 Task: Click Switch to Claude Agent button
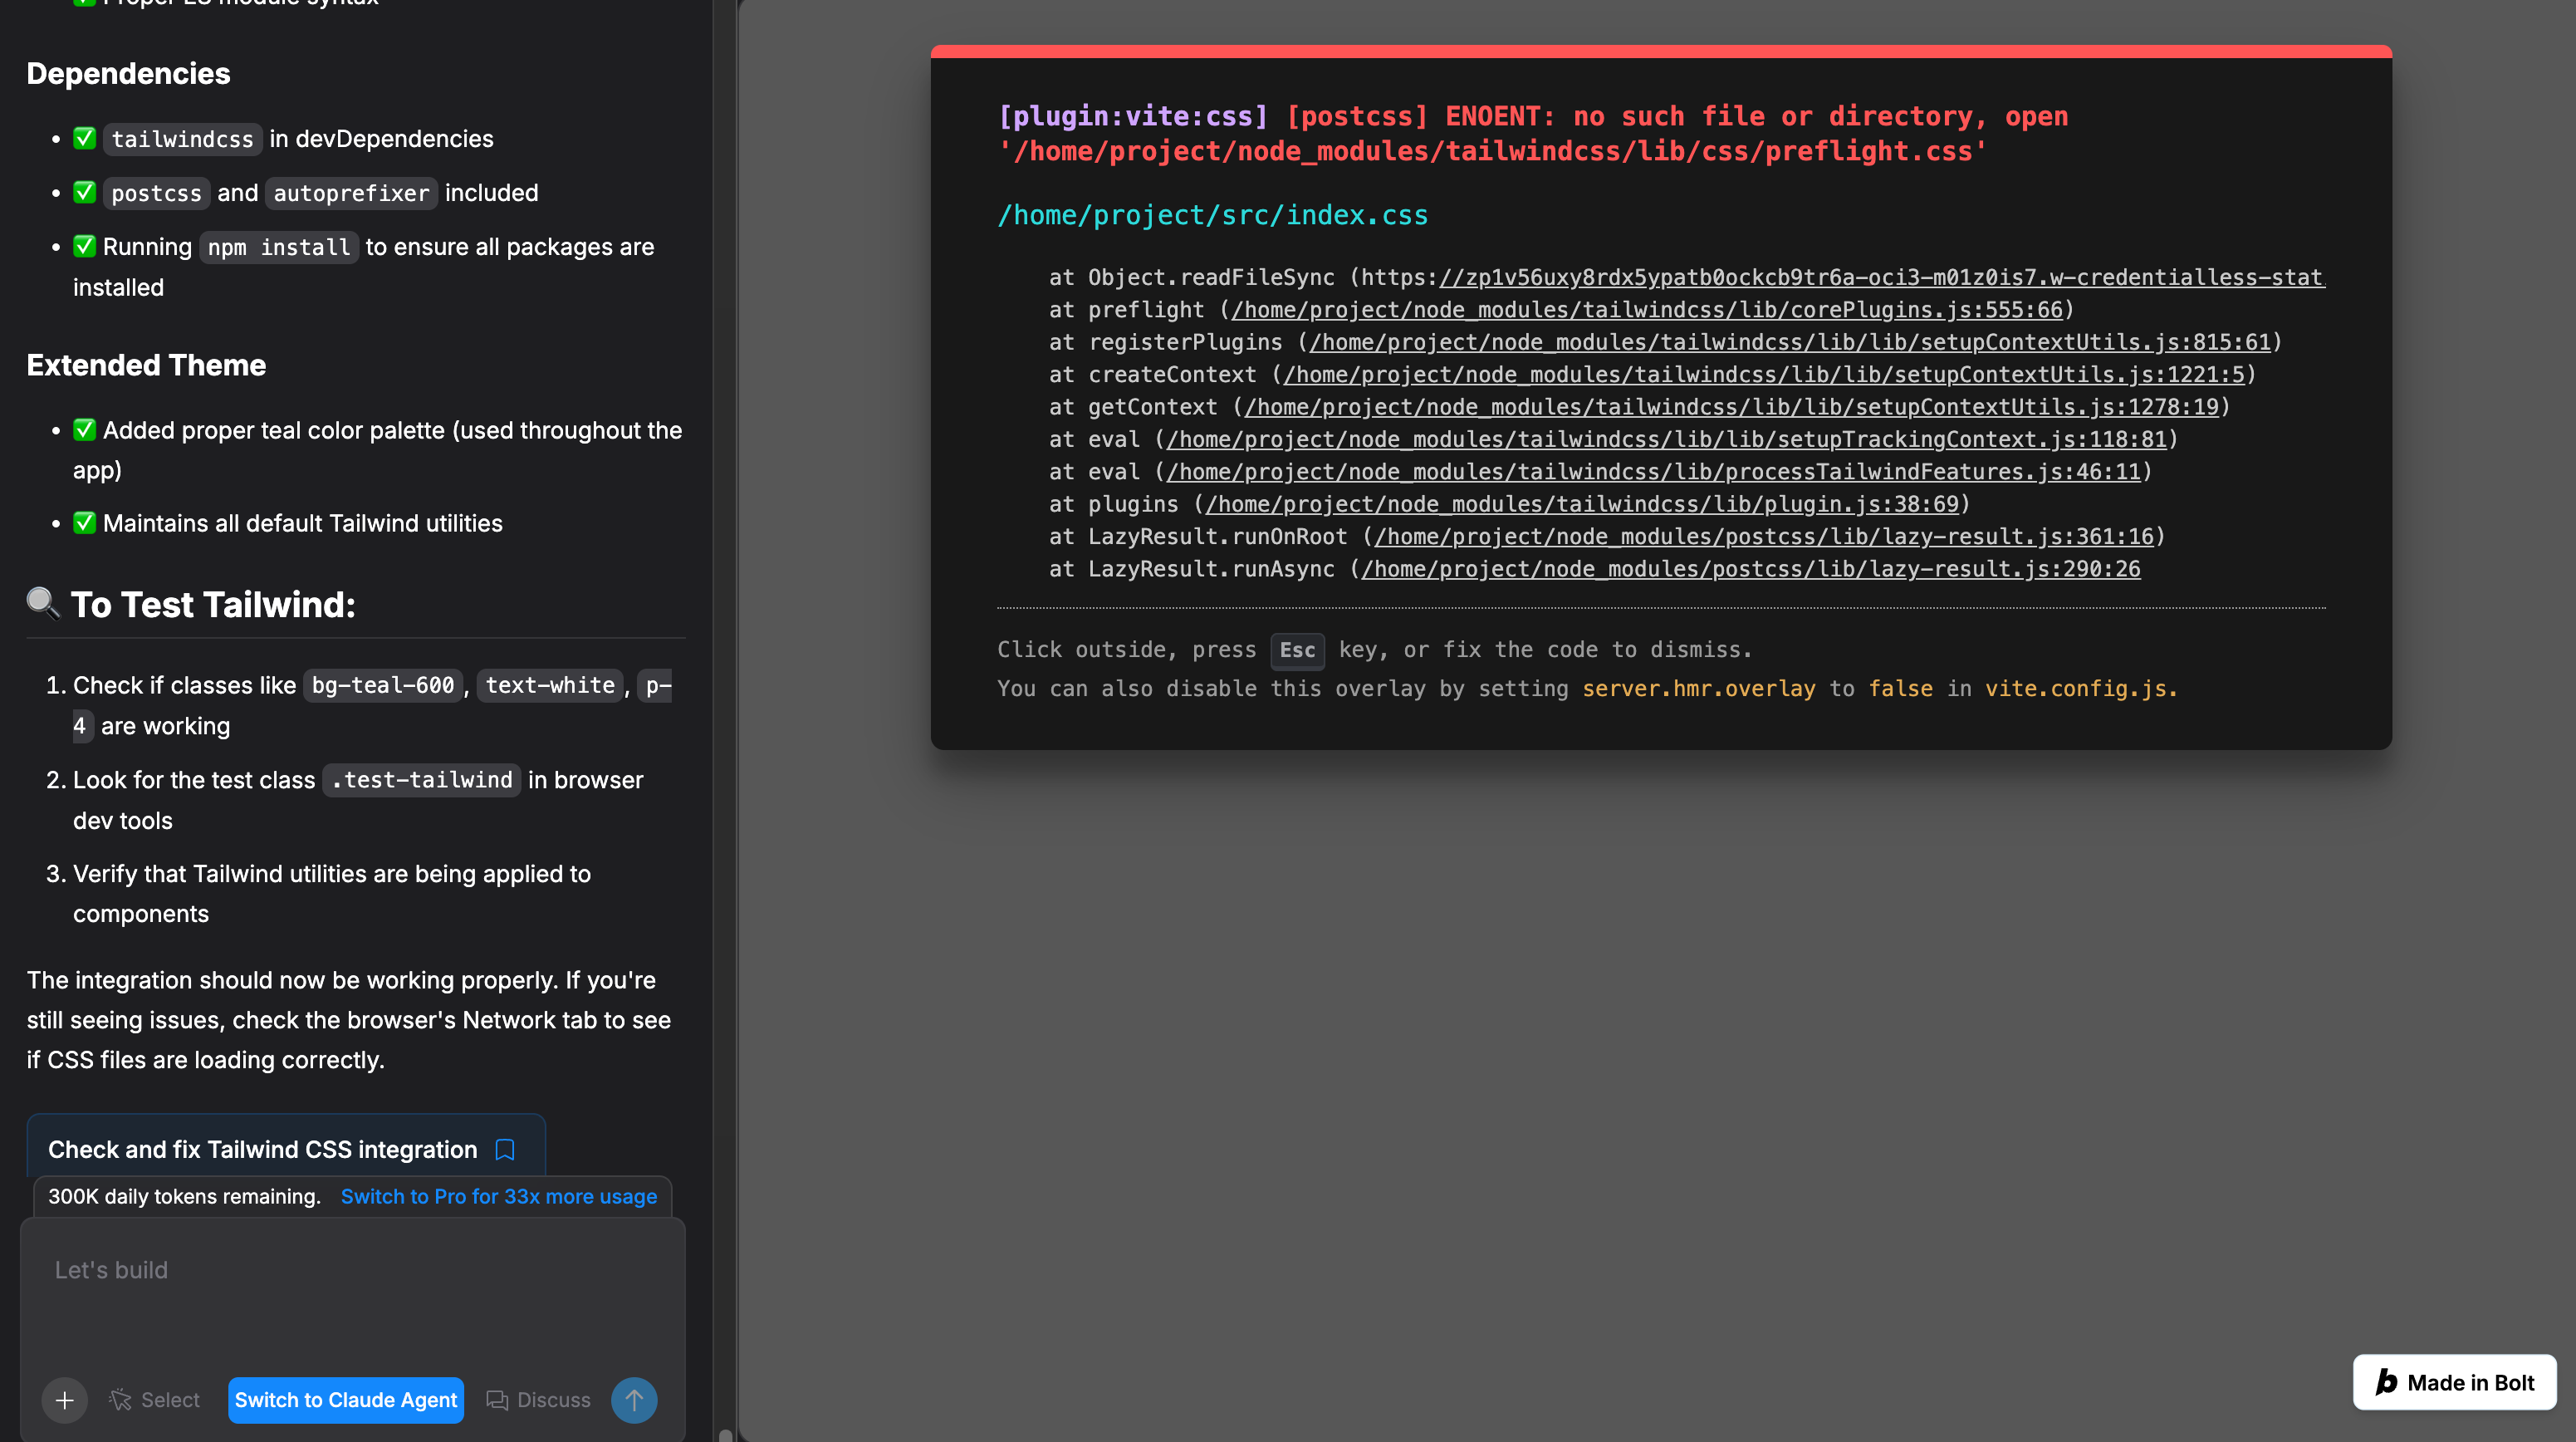click(345, 1400)
